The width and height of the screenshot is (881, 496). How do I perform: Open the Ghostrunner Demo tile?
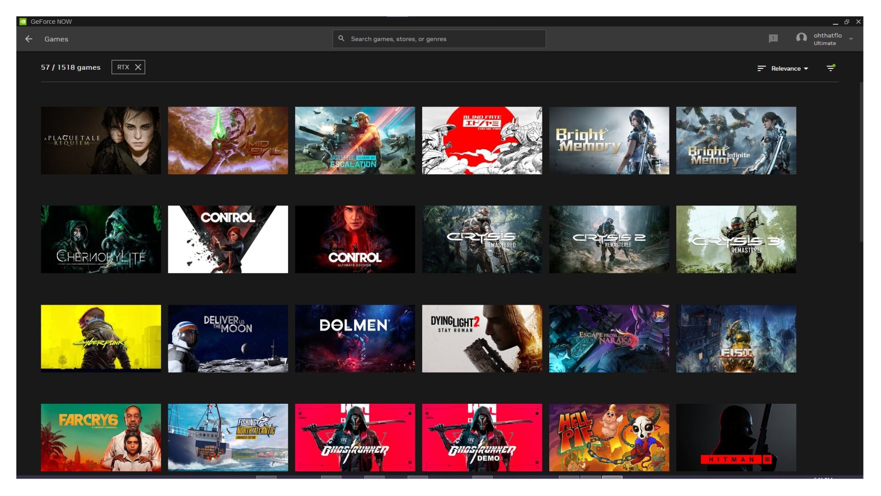coord(482,437)
